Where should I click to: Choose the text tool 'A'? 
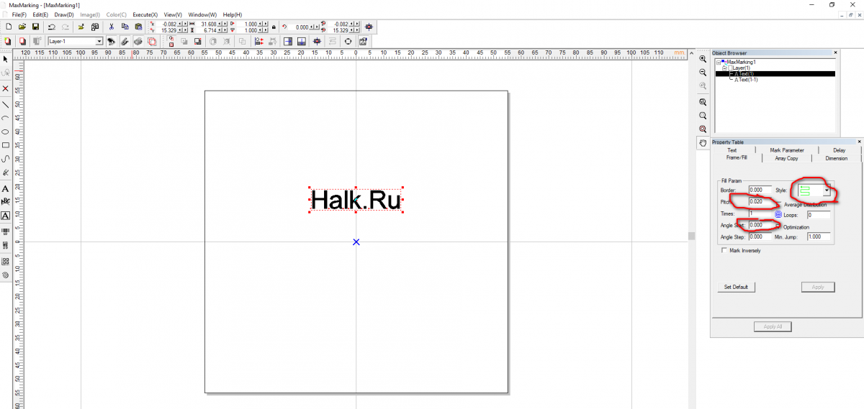(6, 188)
